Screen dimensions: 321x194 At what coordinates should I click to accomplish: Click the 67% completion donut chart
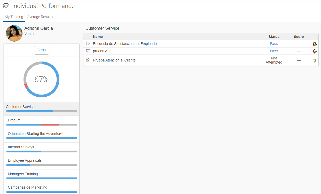(41, 79)
